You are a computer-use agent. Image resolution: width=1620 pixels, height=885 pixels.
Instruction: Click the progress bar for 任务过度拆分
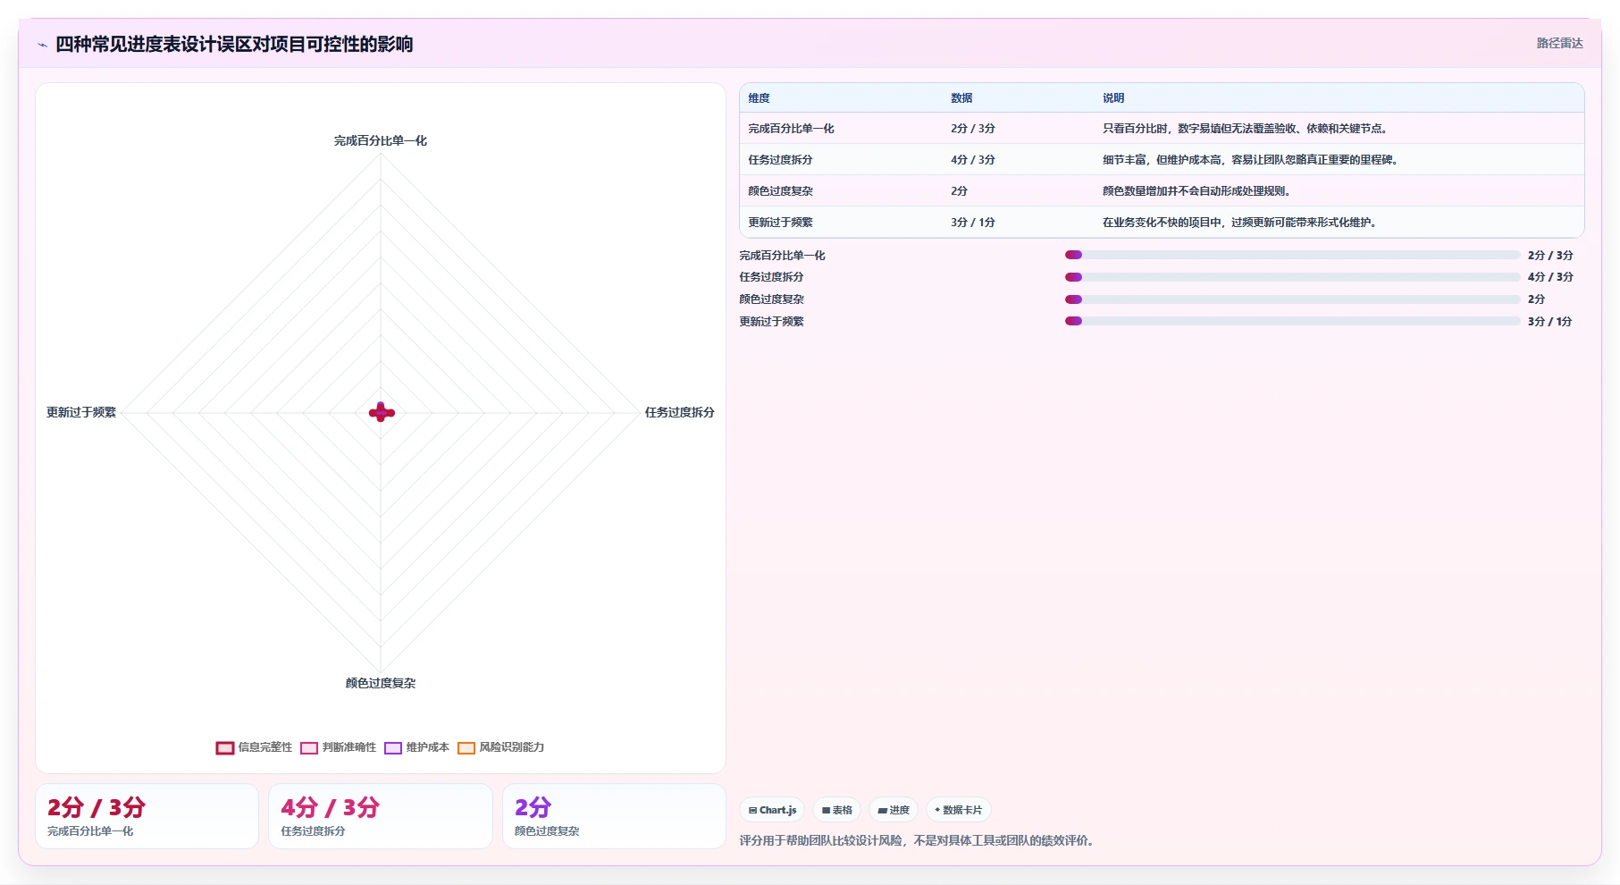pyautogui.click(x=1292, y=277)
